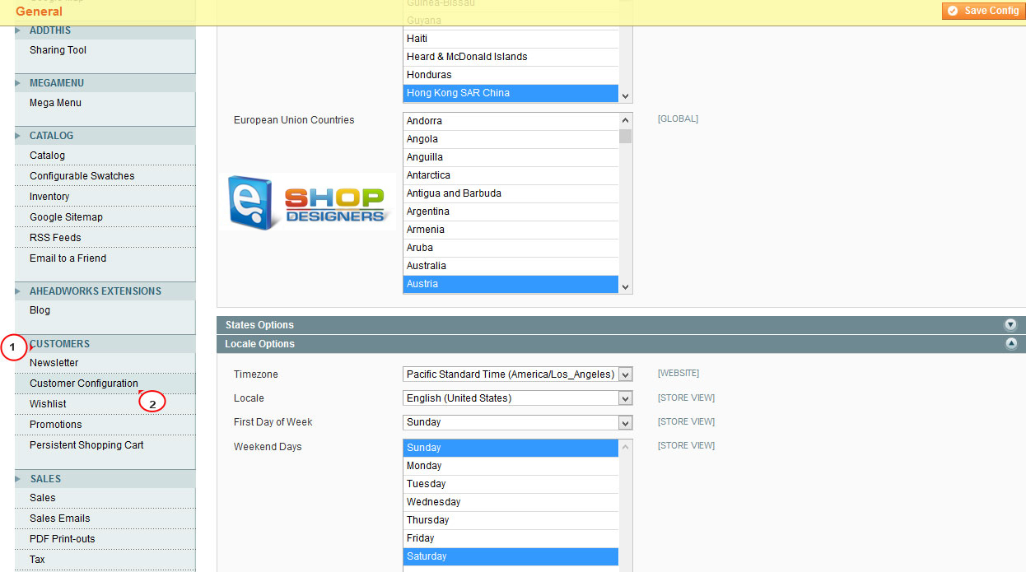Open the Inventory configuration
Image resolution: width=1026 pixels, height=572 pixels.
point(49,197)
